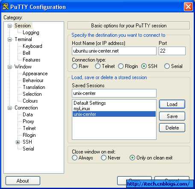This screenshot has height=189, width=195.
Task: Close the PuTTY Configuration window
Action: point(188,6)
